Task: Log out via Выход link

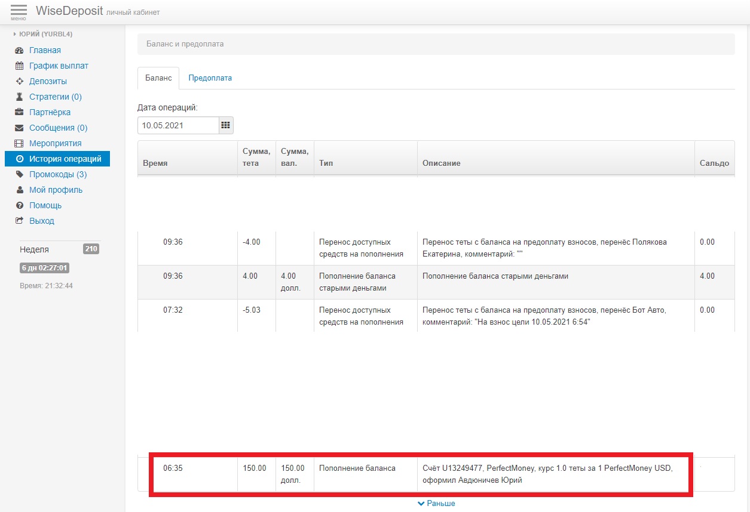Action: [41, 221]
